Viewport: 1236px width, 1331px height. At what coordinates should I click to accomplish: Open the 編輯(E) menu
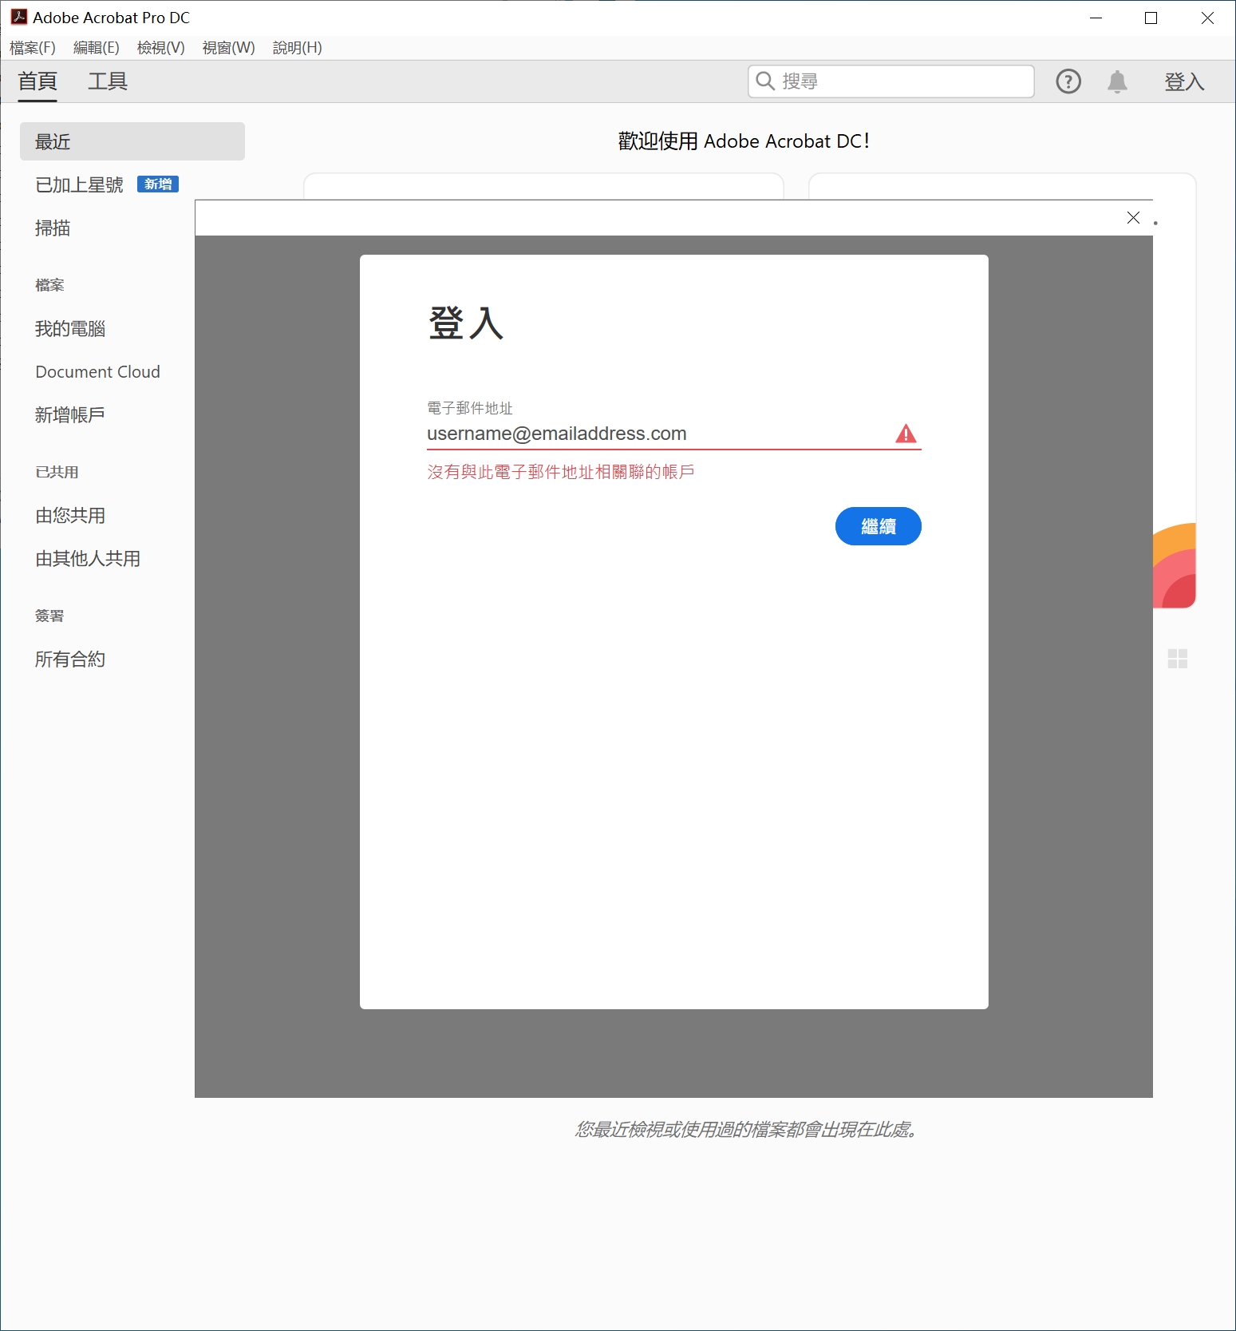click(x=97, y=48)
